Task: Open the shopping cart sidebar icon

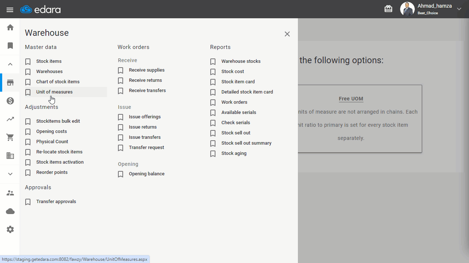Action: pos(10,138)
